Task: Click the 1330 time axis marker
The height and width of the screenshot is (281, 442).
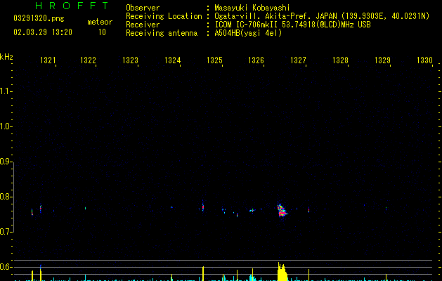Action: click(424, 60)
